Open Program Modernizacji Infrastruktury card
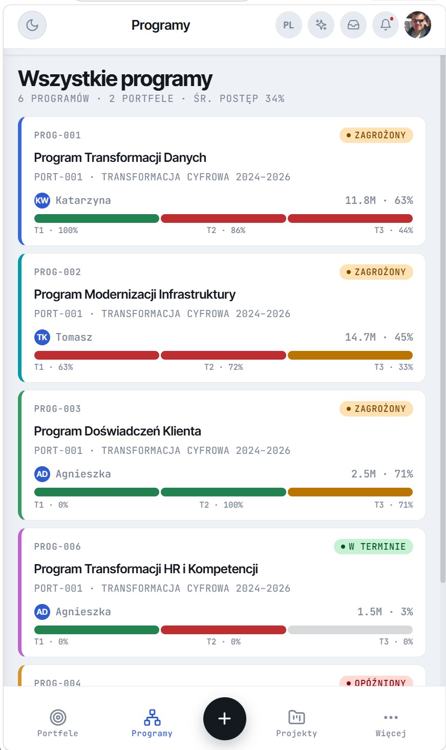Screen dimensions: 446x750 click(x=222, y=318)
